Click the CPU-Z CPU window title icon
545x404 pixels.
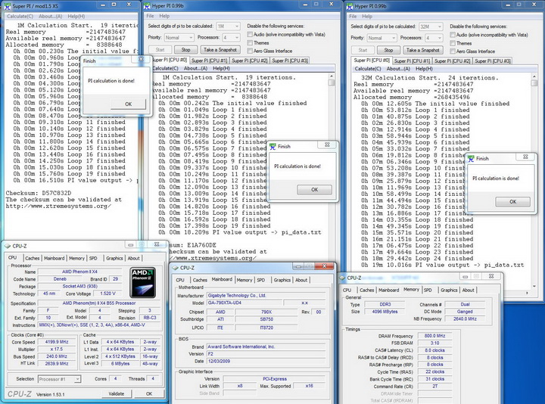pyautogui.click(x=8, y=246)
